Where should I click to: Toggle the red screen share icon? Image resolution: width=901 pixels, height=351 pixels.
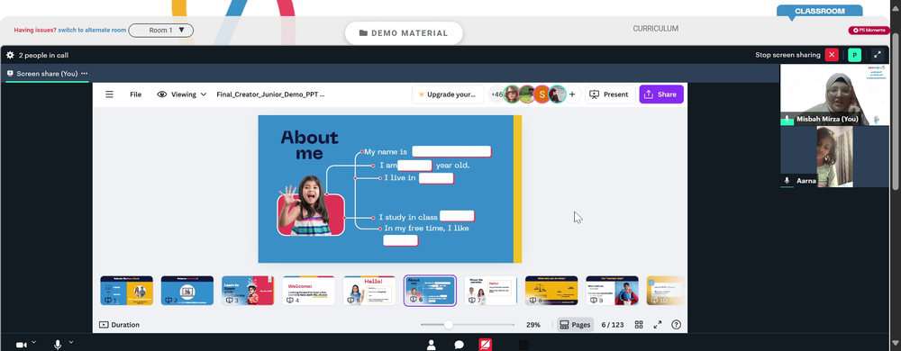coord(486,345)
